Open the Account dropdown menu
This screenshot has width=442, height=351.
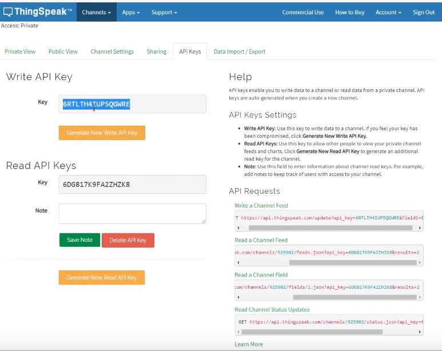(x=388, y=12)
